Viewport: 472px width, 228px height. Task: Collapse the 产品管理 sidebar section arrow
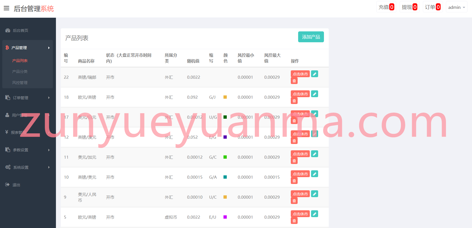click(x=49, y=48)
